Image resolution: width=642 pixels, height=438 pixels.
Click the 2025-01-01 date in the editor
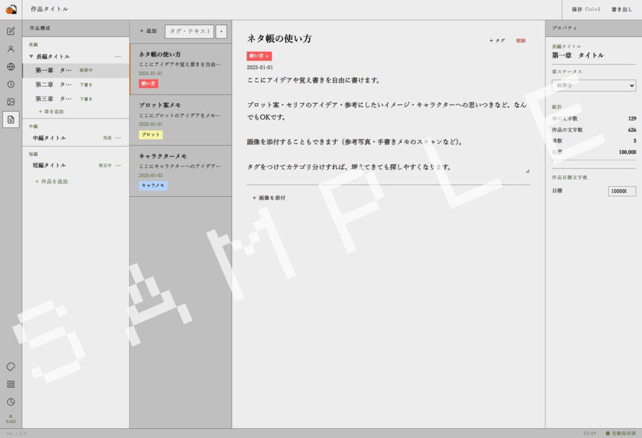coord(260,68)
